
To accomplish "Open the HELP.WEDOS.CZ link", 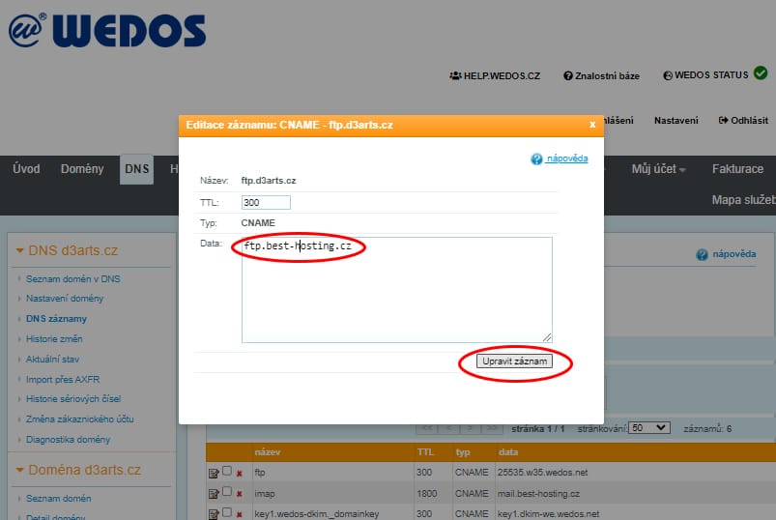I will pyautogui.click(x=495, y=75).
